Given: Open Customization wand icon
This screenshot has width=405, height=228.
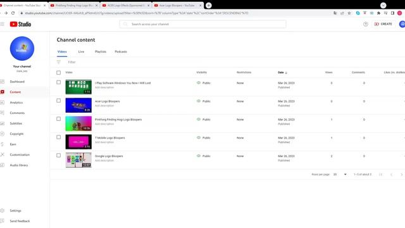Looking at the screenshot, I should click(3, 155).
